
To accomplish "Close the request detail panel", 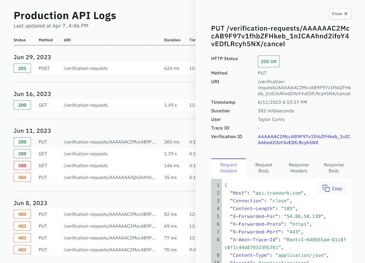I will pos(340,14).
